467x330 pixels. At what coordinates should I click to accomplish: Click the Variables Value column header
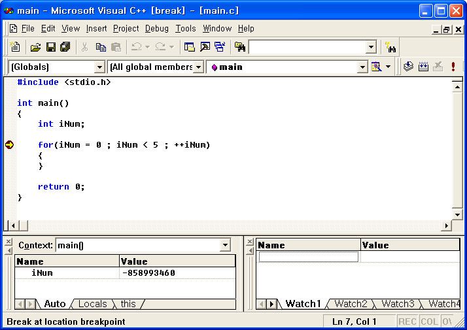click(177, 261)
